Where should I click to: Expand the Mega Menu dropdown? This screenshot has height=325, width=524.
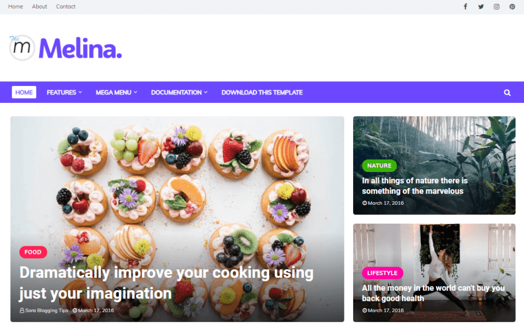pos(116,92)
